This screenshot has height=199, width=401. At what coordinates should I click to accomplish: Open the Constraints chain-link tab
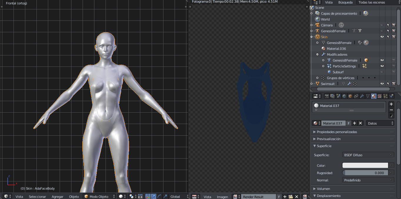pyautogui.click(x=356, y=96)
